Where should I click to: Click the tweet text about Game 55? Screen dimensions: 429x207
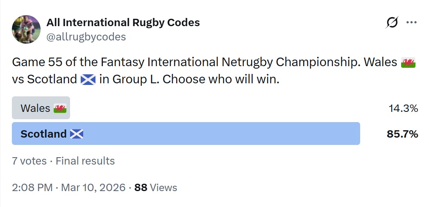(214, 71)
